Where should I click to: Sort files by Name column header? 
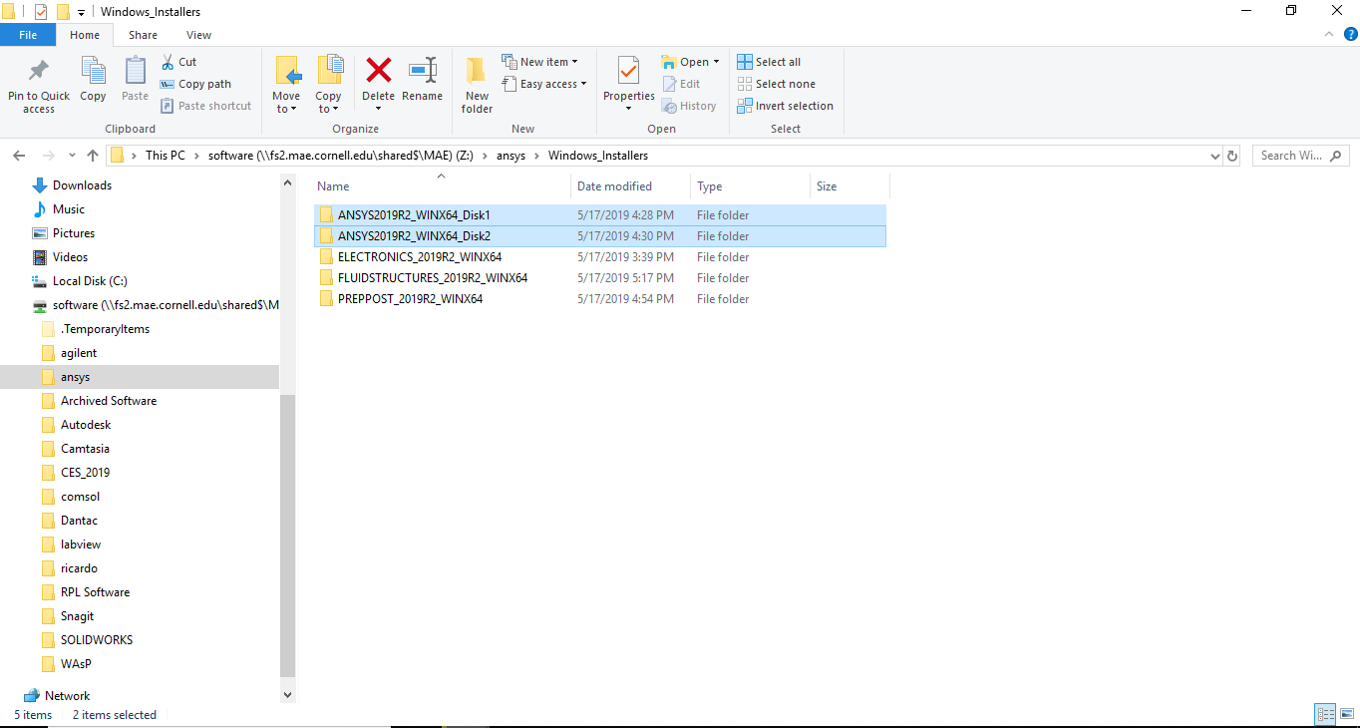click(333, 186)
